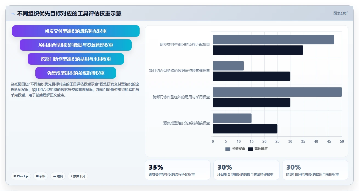Click the lightning icon beside the title

[13, 14]
